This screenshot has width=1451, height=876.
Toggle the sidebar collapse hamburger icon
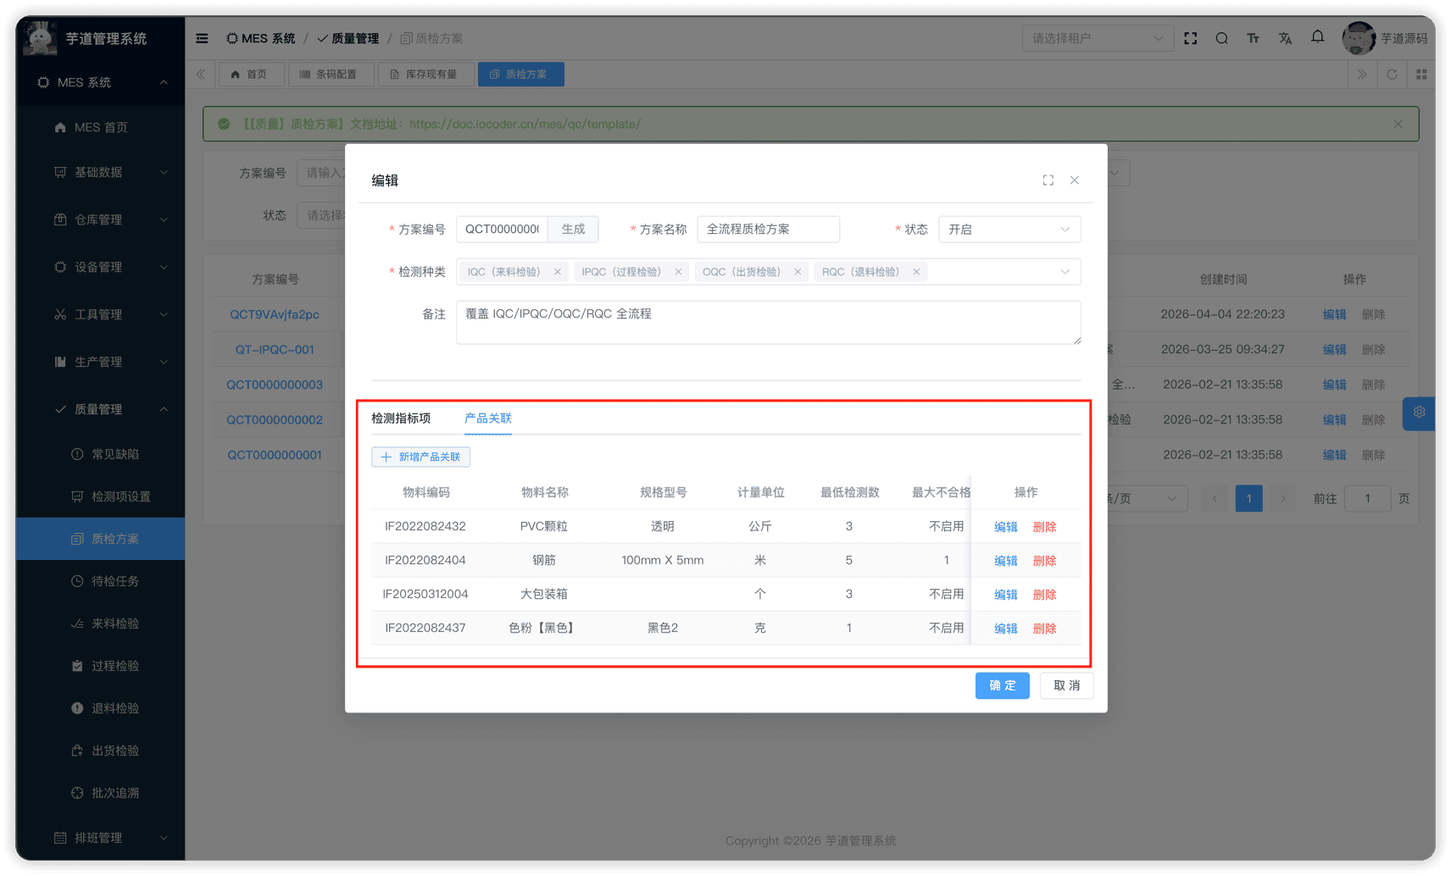point(202,38)
